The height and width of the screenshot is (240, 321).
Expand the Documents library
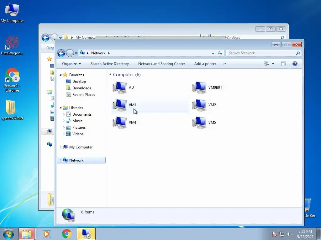click(x=64, y=114)
